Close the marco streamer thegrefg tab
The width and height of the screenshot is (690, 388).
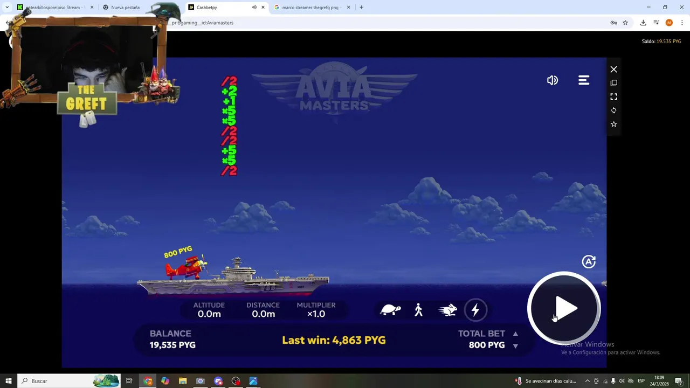(348, 8)
